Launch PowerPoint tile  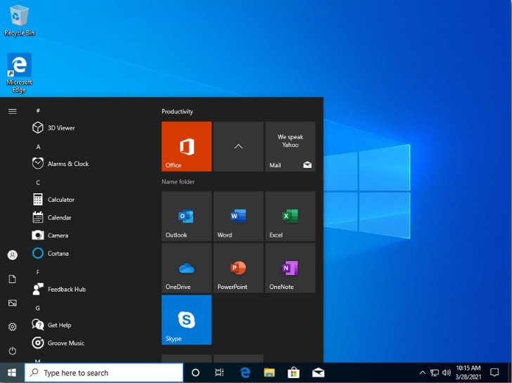[238, 268]
